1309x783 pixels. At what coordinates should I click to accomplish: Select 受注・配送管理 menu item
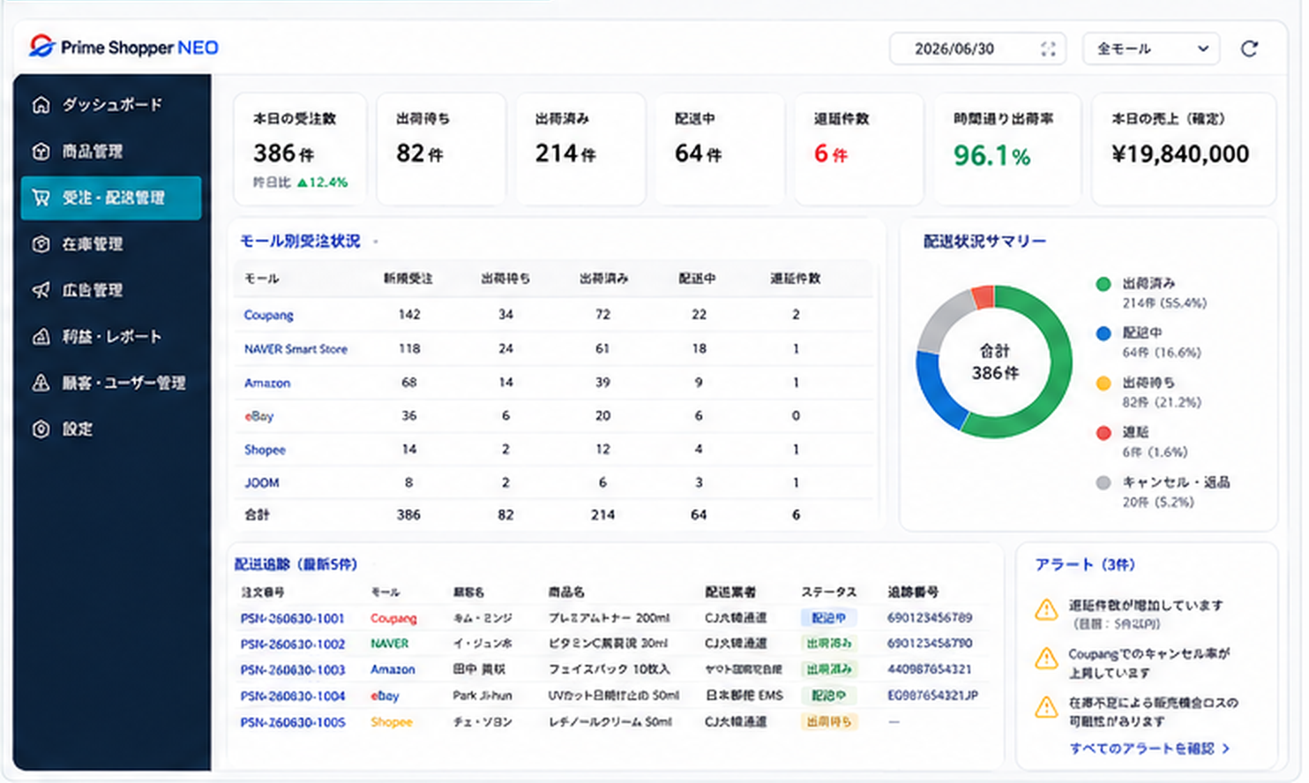click(111, 198)
